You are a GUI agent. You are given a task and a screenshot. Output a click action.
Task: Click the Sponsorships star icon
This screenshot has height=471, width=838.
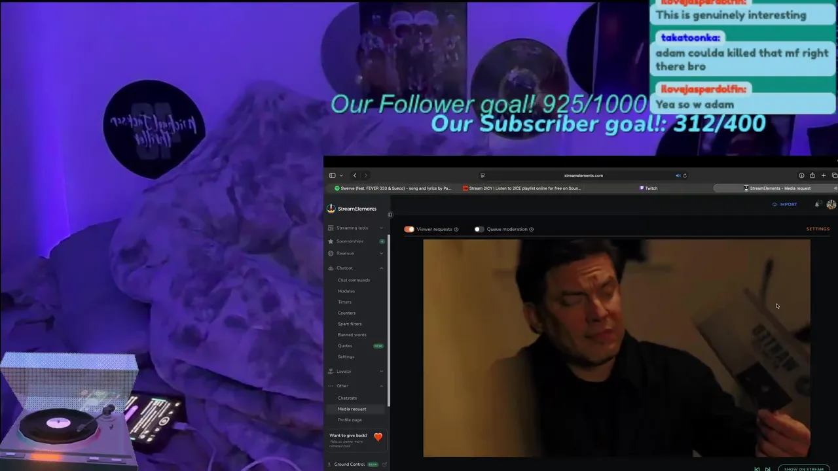point(331,241)
